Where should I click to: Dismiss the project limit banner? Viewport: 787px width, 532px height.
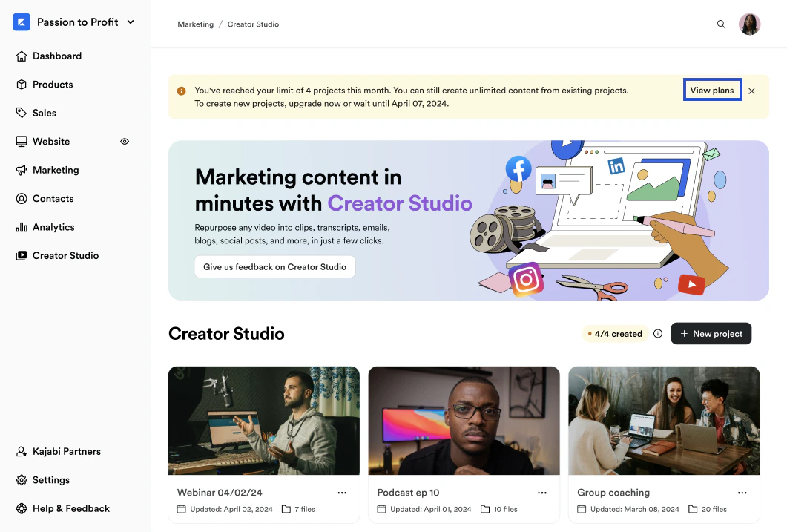[x=752, y=91]
